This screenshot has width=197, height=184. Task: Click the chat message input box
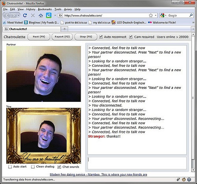point(137,163)
